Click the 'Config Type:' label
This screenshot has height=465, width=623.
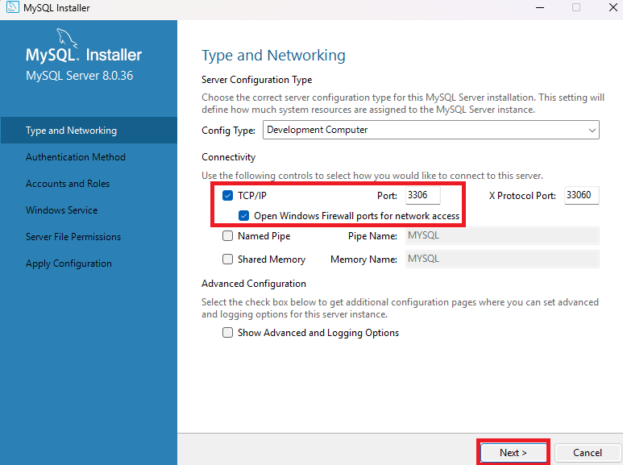[228, 131]
